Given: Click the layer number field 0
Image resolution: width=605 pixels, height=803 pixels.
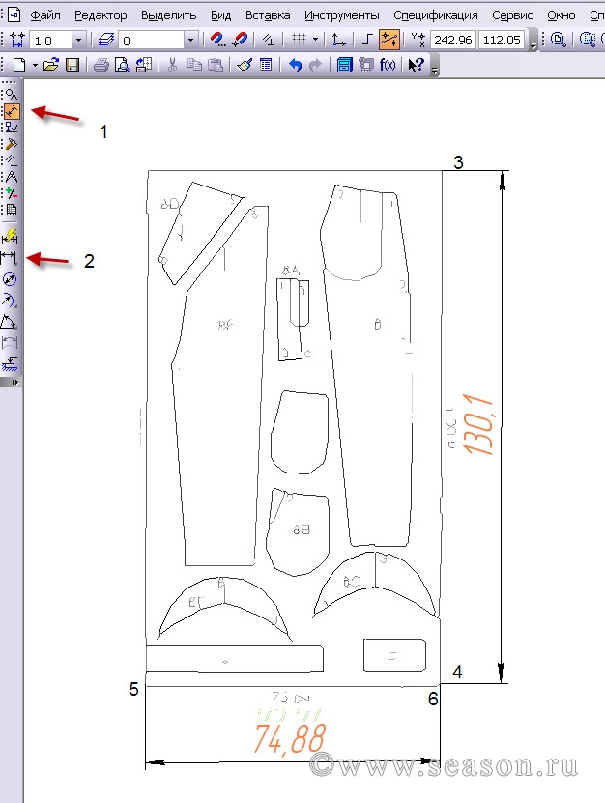Looking at the screenshot, I should click(152, 40).
